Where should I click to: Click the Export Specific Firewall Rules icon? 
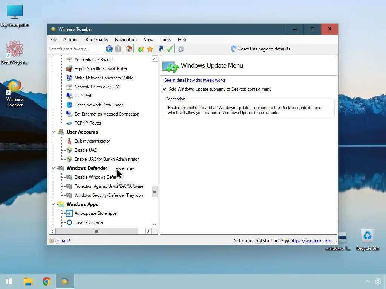[69, 69]
